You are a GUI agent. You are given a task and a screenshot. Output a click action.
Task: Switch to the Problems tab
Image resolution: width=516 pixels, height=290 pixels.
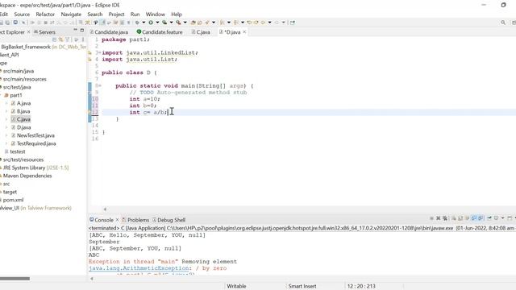pos(135,220)
